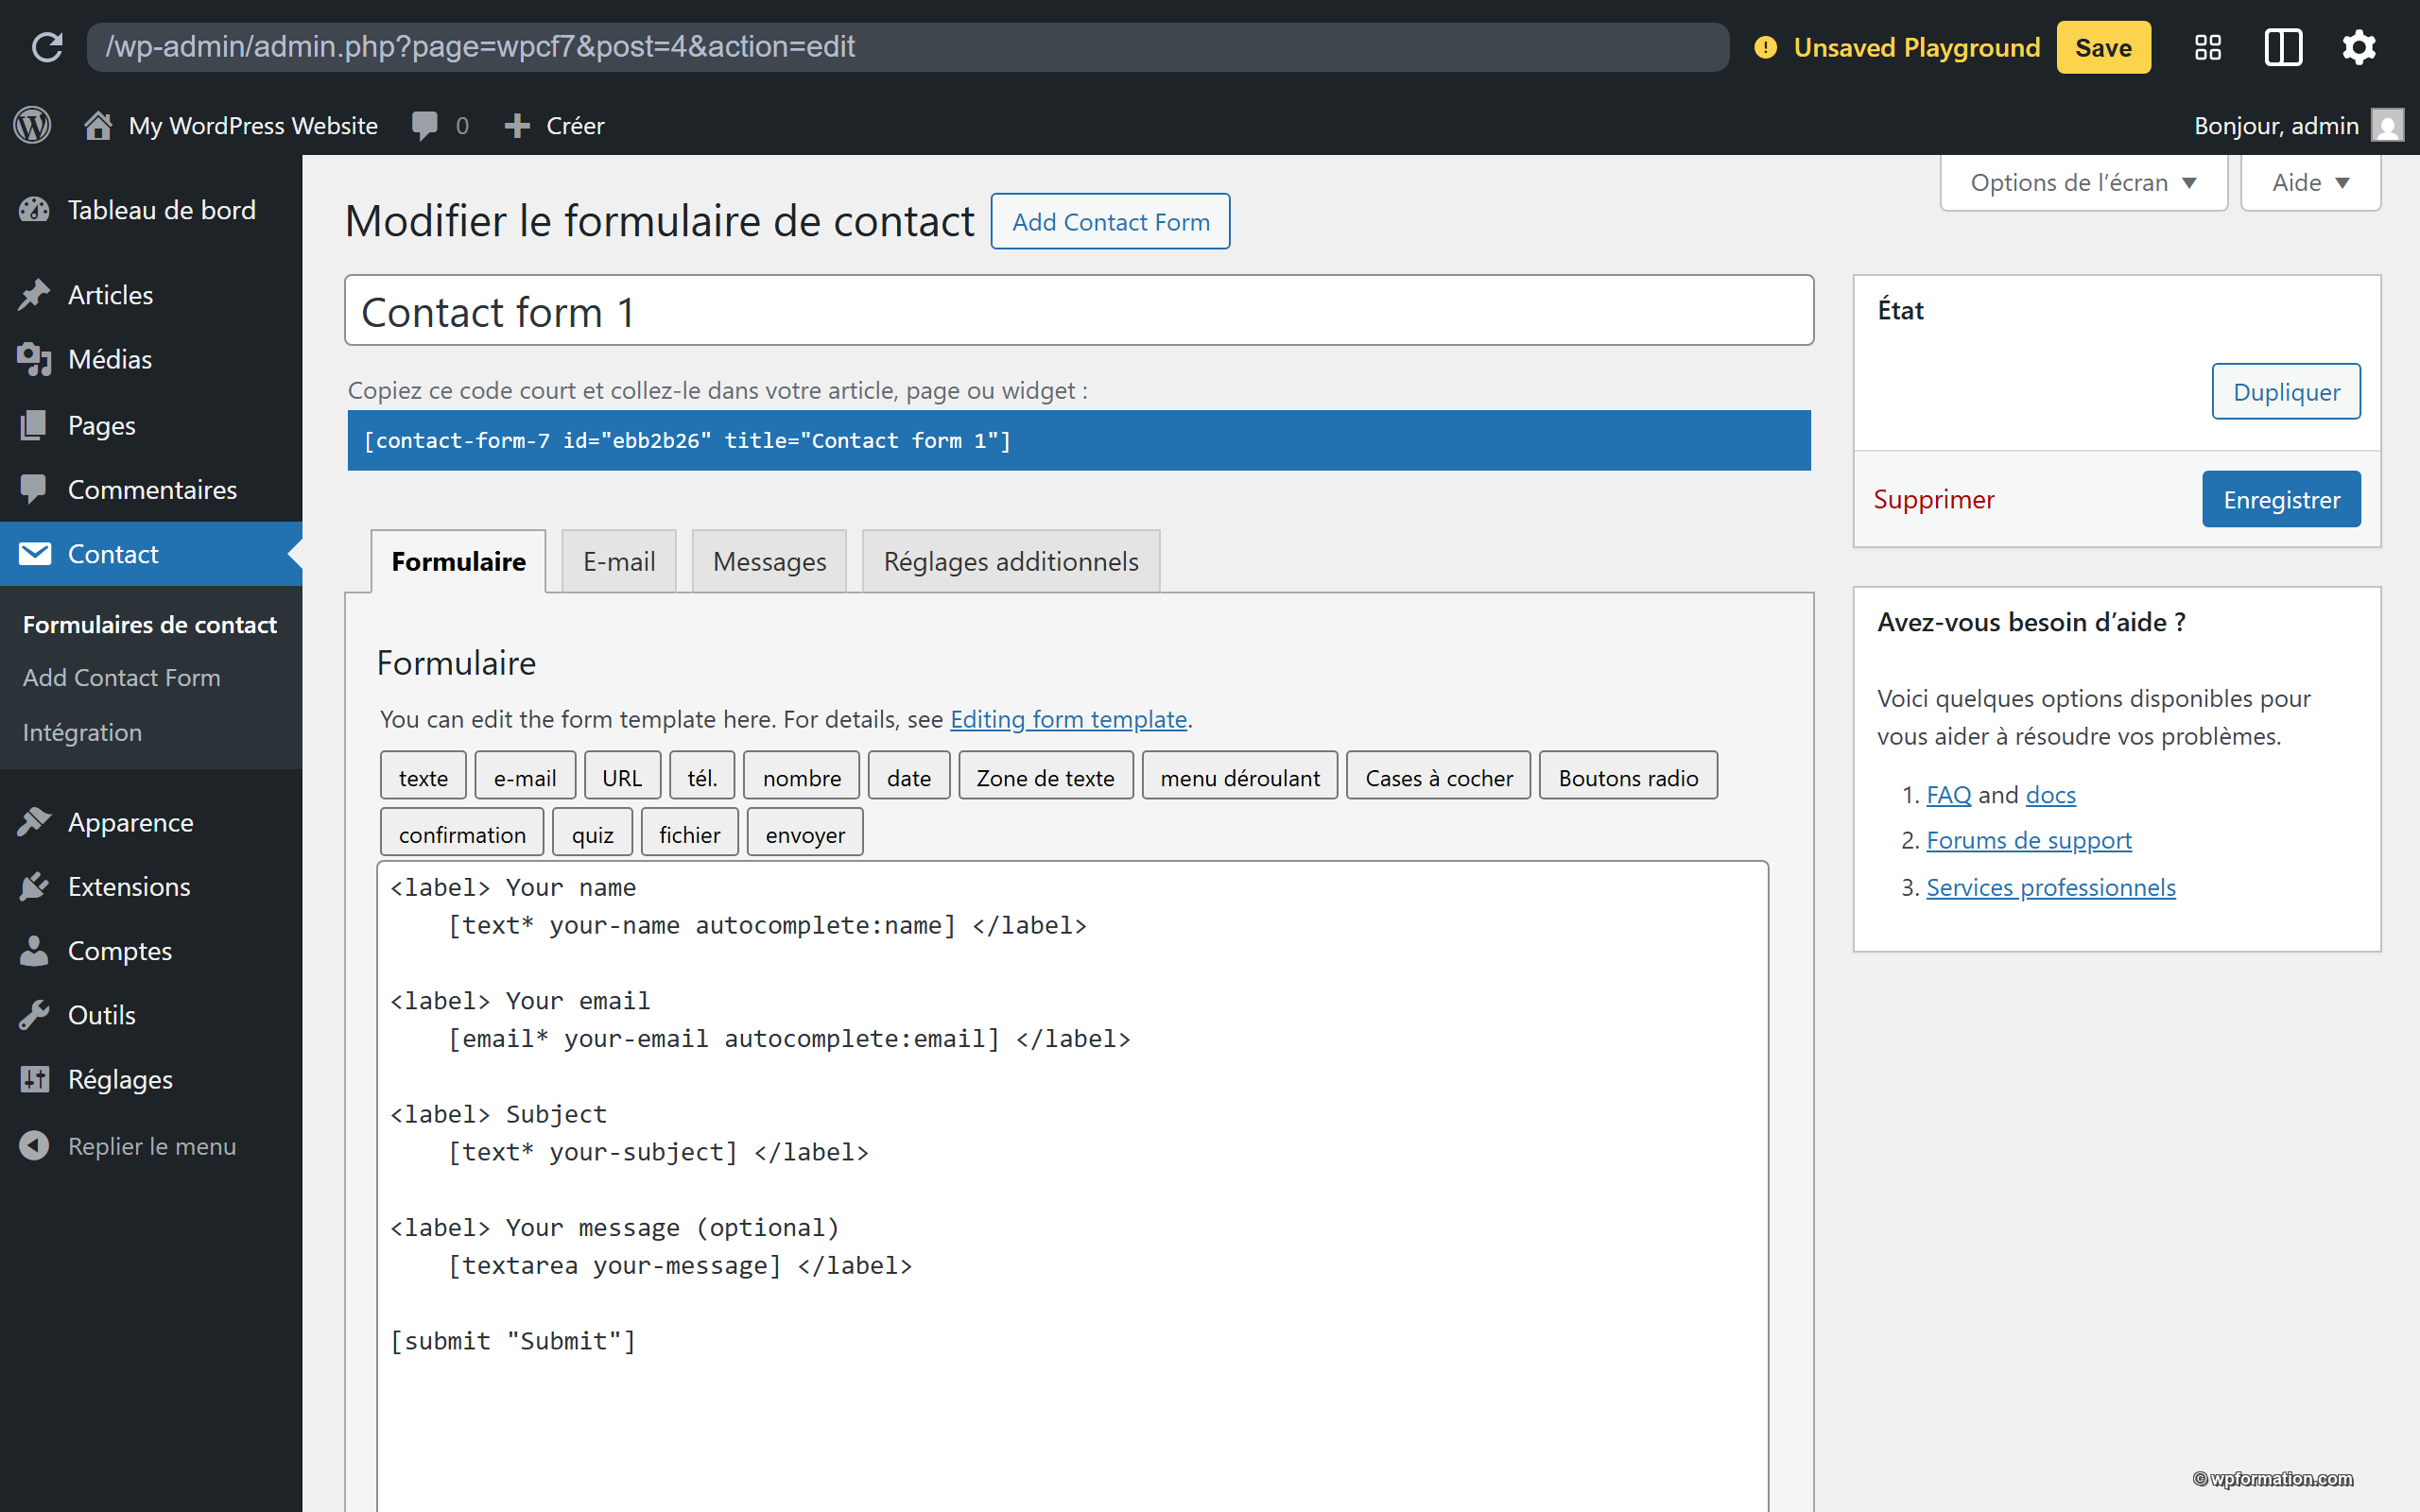This screenshot has height=1512, width=2420.
Task: Click the Bonjour, admin account menu
Action: tap(2298, 125)
